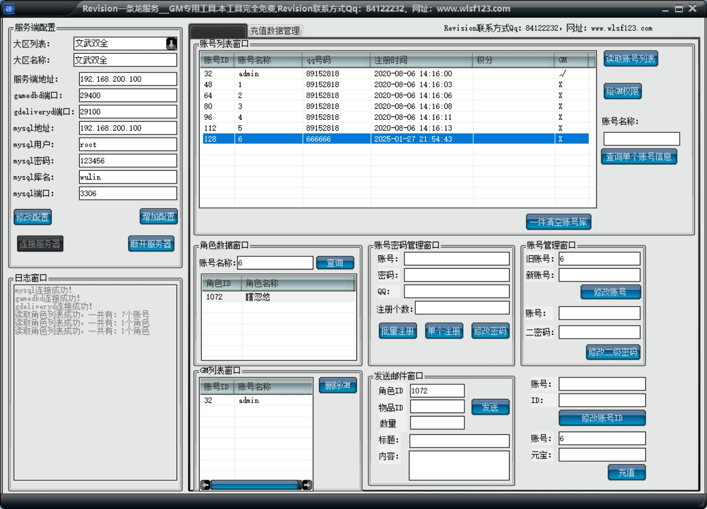Screen dimensions: 707x509
Task: Focus the 物品ID input field
Action: point(437,407)
